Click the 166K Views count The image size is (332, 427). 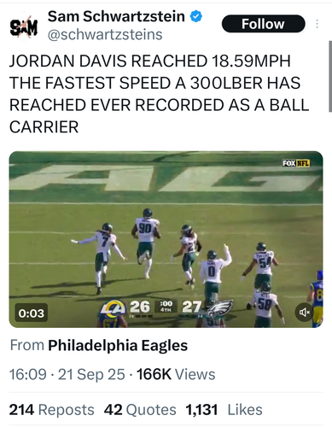pyautogui.click(x=176, y=374)
